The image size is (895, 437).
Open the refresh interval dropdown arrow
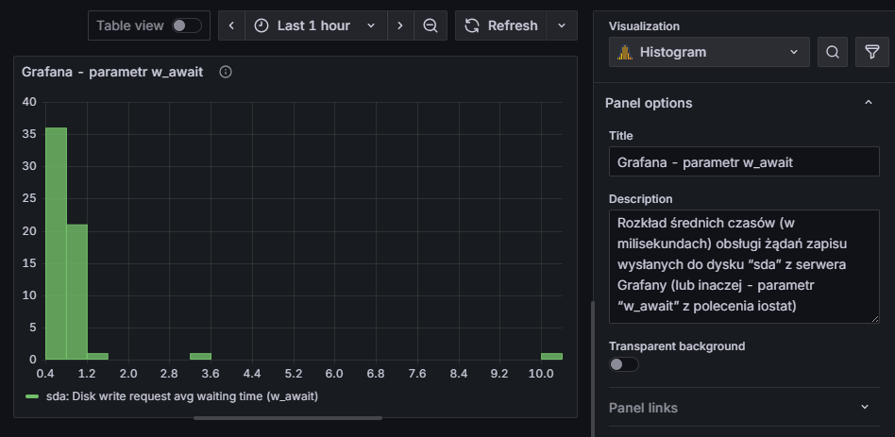563,25
